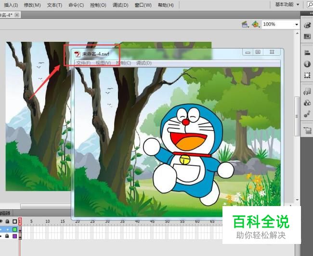Close the 未命名-4.swf player window
Image resolution: width=313 pixels, height=256 pixels.
coord(272,52)
